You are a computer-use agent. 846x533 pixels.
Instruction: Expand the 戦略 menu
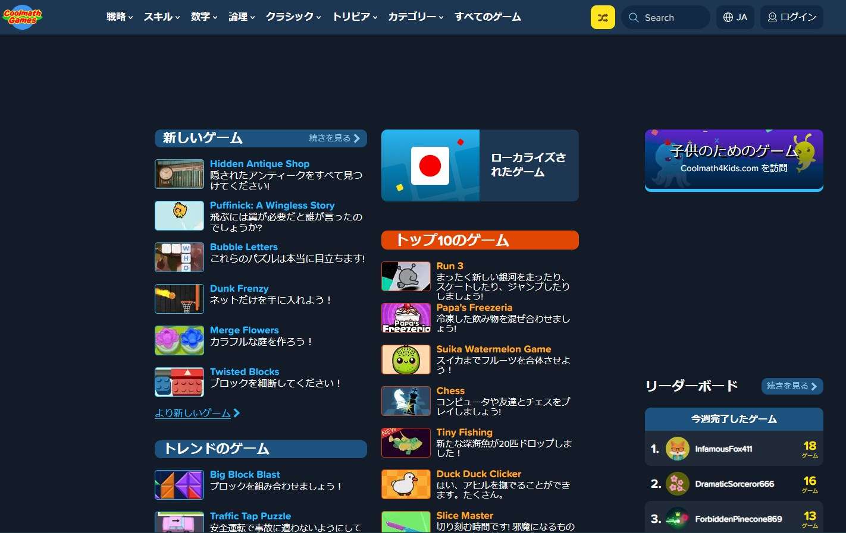[120, 17]
